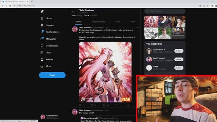The image size is (217, 122).
Task: Open annabelle's profile avatar
Action: coord(149,51)
